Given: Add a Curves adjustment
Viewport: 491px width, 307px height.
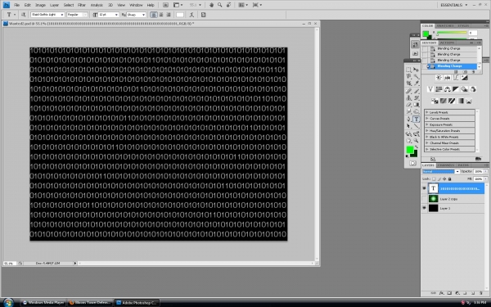Looking at the screenshot, I should point(456,78).
